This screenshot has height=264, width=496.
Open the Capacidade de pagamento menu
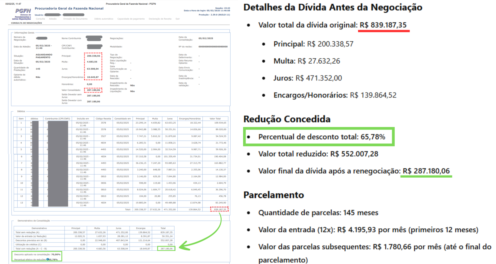coord(131,19)
